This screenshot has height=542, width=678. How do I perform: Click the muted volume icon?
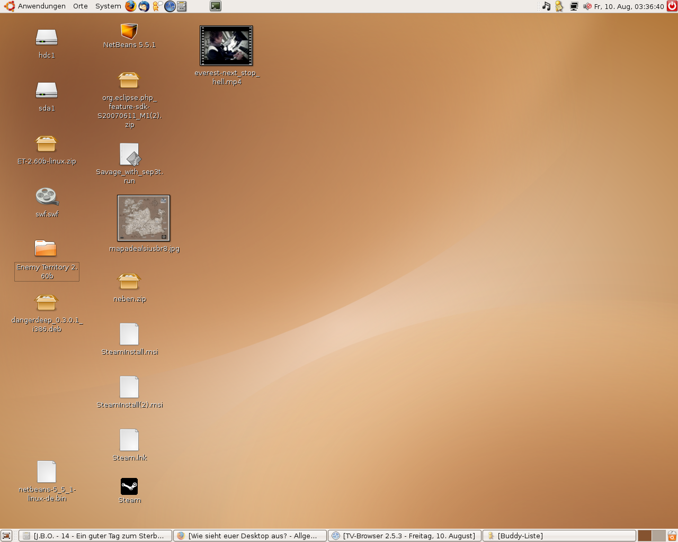point(587,6)
